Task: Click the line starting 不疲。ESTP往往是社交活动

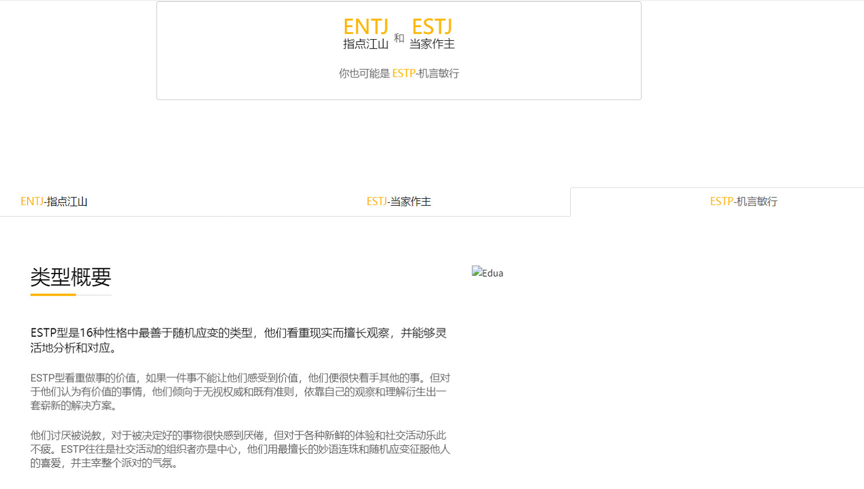Action: (240, 449)
